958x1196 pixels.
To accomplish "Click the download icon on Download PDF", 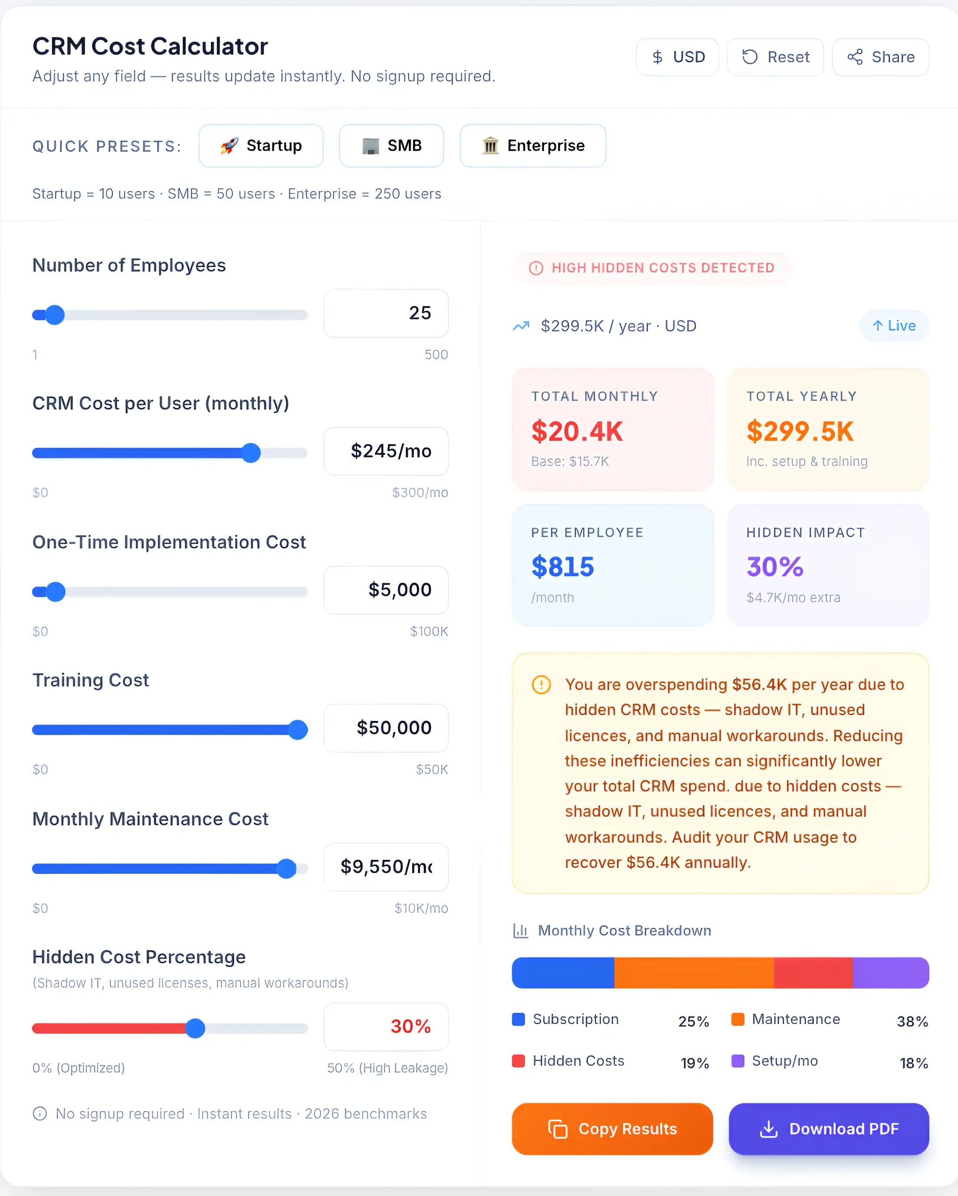I will coord(768,1129).
